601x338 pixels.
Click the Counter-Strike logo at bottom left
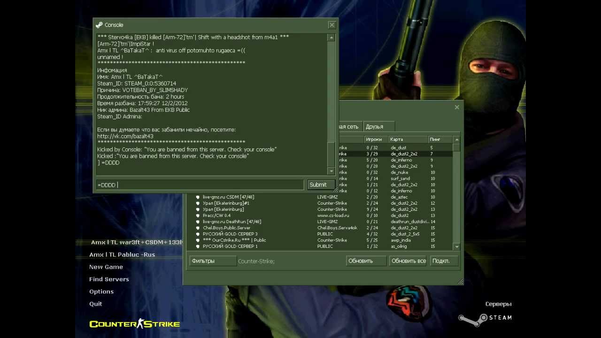tap(135, 324)
